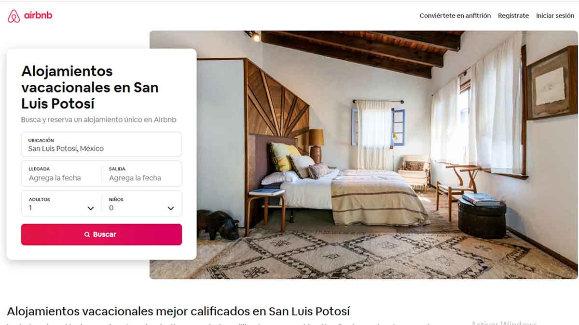This screenshot has width=579, height=325.
Task: Click the Busca y reserva subtitle text
Action: 98,119
